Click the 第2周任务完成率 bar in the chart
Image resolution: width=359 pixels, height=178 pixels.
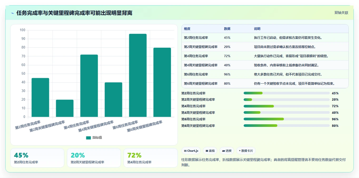pyautogui.click(x=40, y=98)
